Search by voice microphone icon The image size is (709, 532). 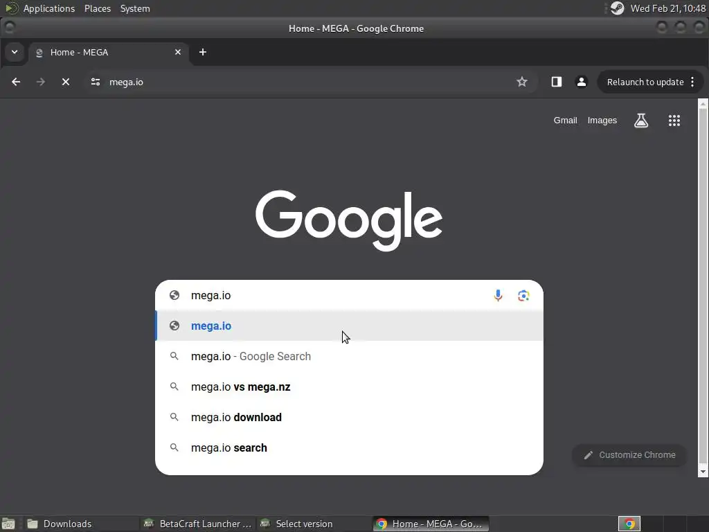[x=498, y=295]
